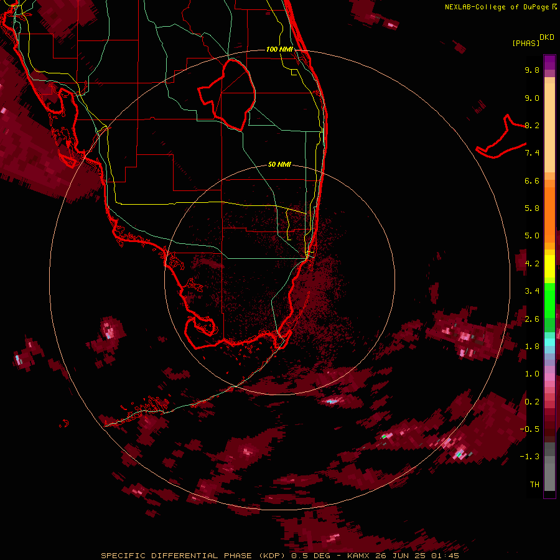Click the 4.2 value on the scale
This screenshot has height=560, width=560.
[x=532, y=264]
